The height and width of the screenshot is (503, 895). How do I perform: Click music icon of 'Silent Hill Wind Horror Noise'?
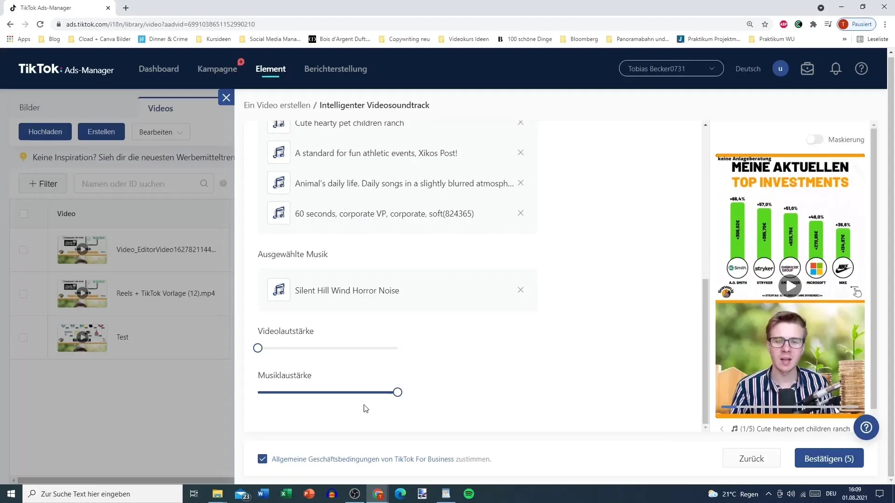[279, 290]
